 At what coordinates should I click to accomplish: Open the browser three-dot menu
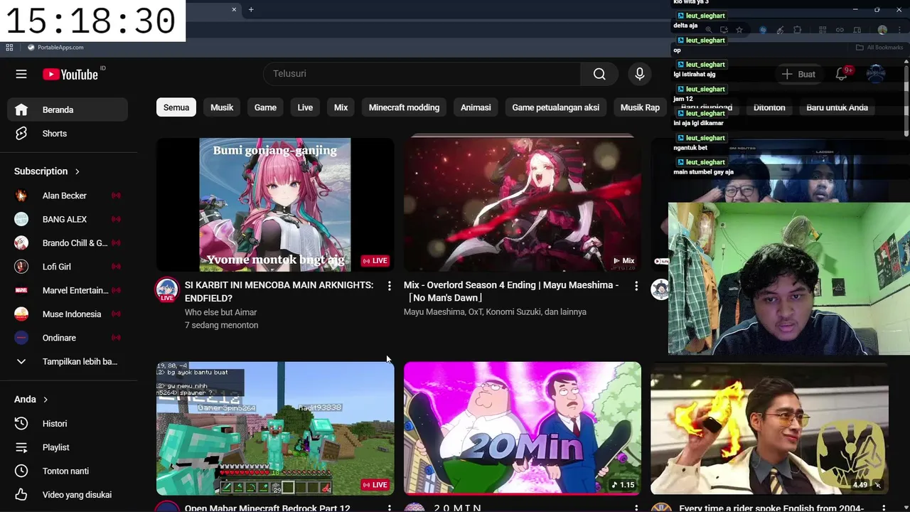click(899, 30)
